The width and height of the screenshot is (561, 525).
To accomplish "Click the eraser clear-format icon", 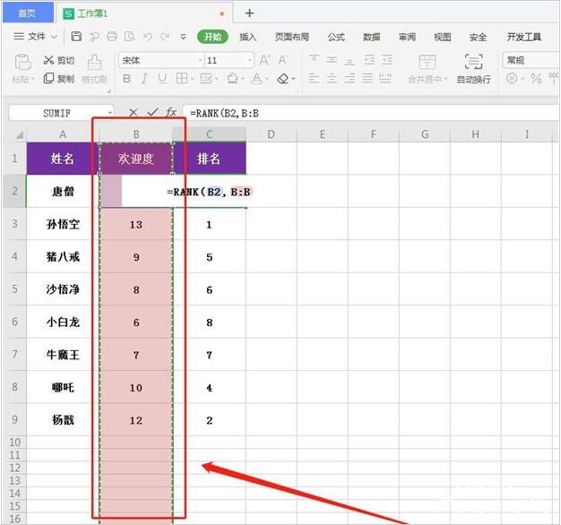I will coord(283,79).
